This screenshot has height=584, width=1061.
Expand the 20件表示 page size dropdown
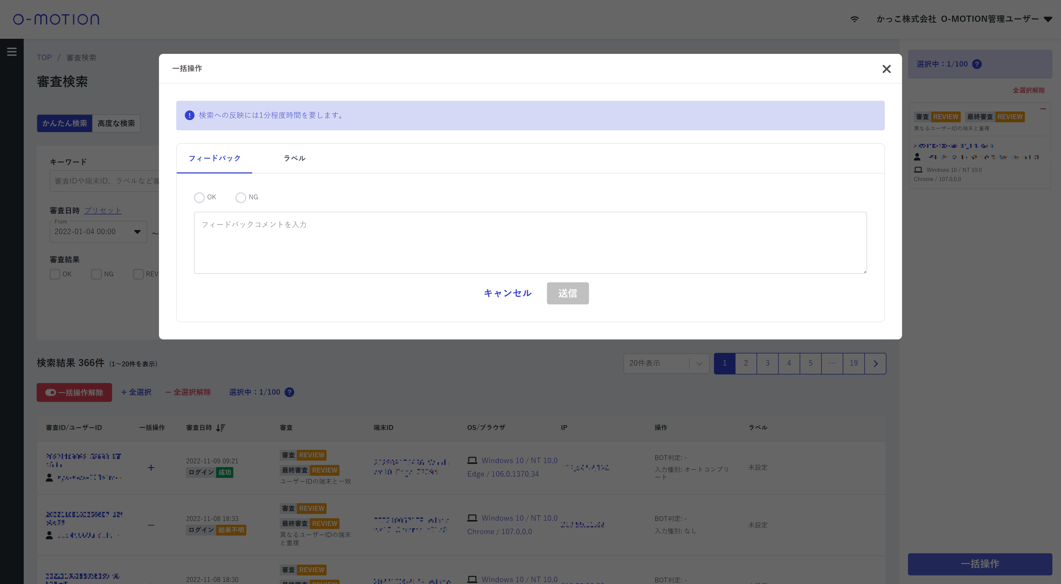point(666,363)
